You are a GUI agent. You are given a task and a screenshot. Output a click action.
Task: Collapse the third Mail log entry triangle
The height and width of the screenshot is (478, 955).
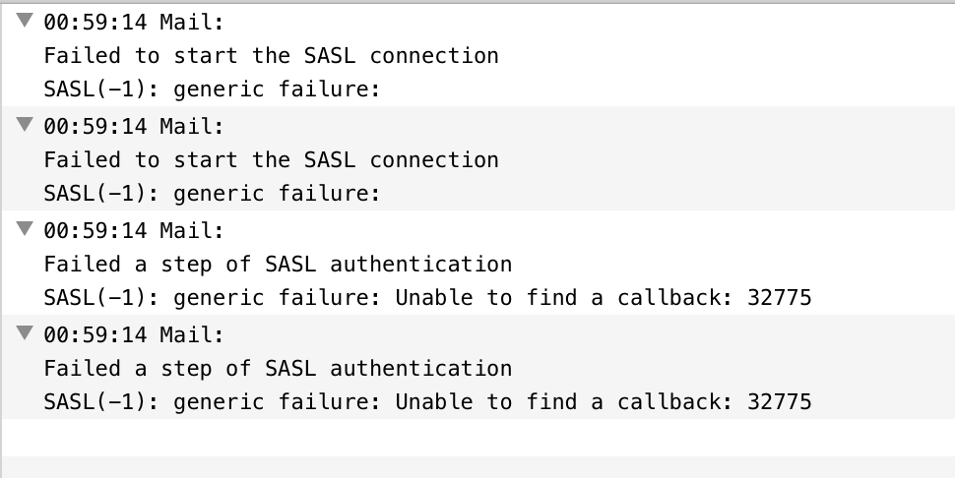[24, 228]
